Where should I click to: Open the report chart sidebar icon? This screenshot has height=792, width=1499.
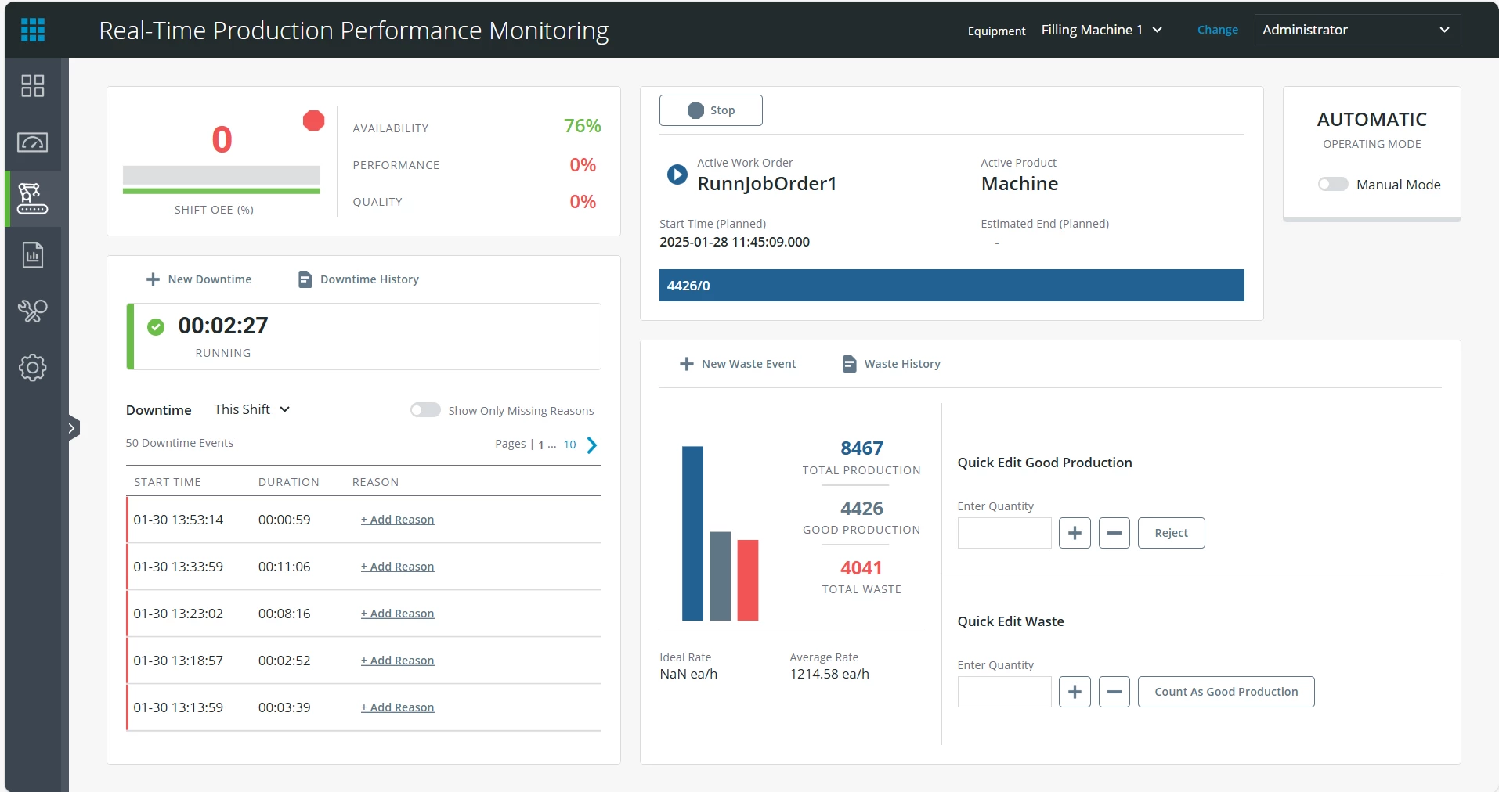(x=33, y=255)
